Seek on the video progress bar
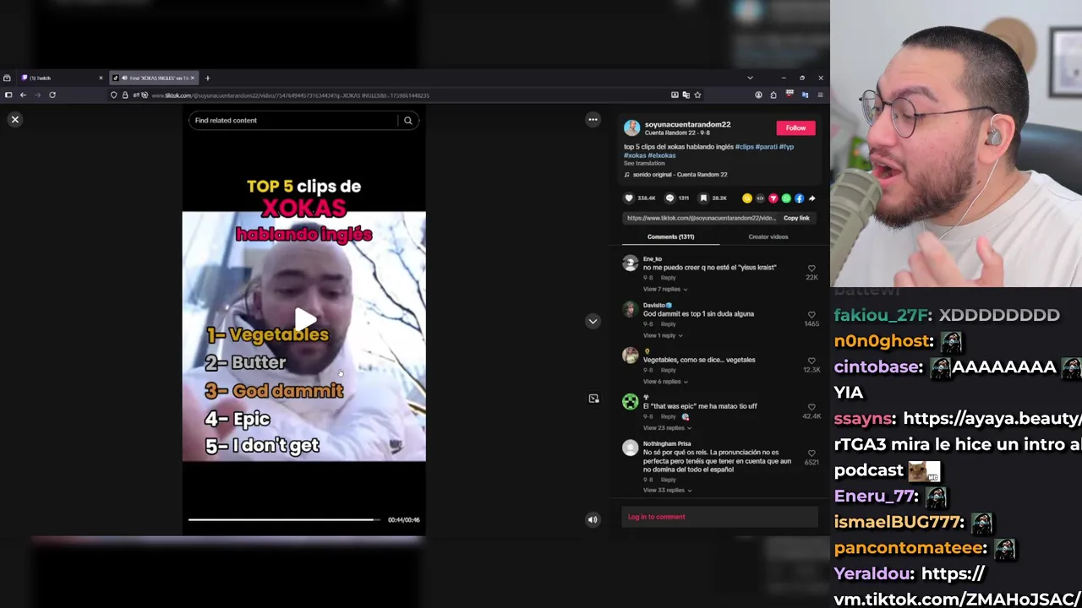The width and height of the screenshot is (1082, 608). 284,519
